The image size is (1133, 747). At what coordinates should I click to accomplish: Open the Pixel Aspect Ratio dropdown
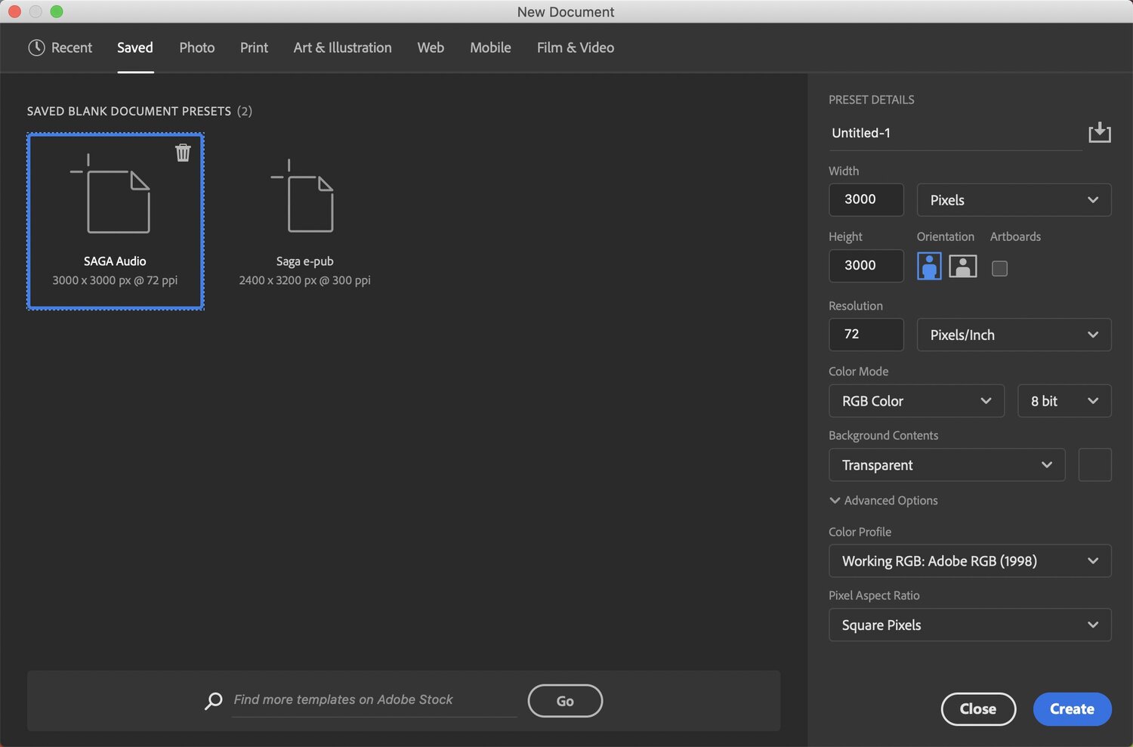[970, 625]
